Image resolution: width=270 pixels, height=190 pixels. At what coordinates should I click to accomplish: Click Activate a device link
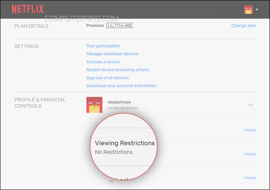coord(103,62)
